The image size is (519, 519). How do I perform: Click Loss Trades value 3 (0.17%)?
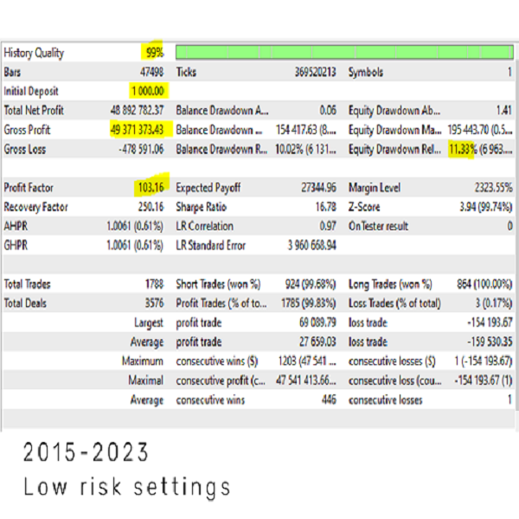click(494, 304)
